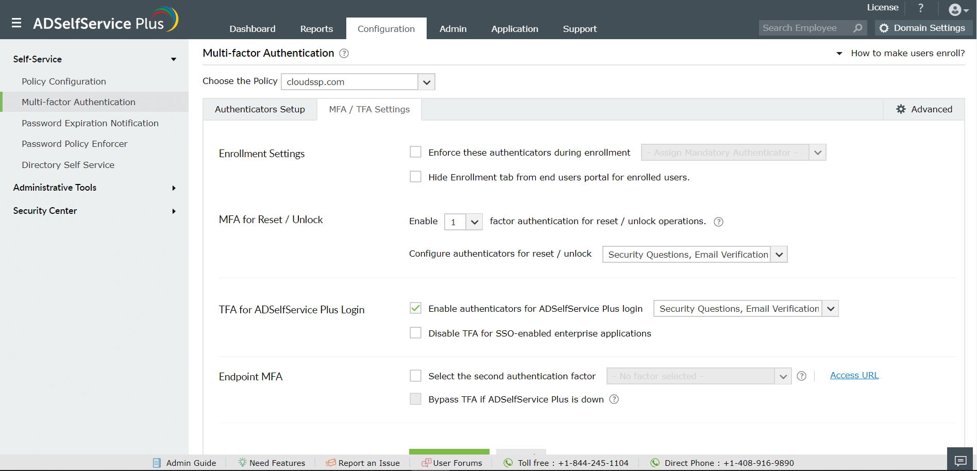Go to the Support tab
This screenshot has width=977, height=471.
pos(580,29)
